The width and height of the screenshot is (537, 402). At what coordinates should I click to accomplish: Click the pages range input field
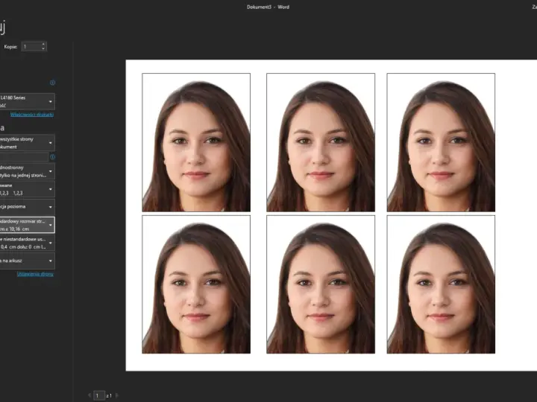click(24, 157)
